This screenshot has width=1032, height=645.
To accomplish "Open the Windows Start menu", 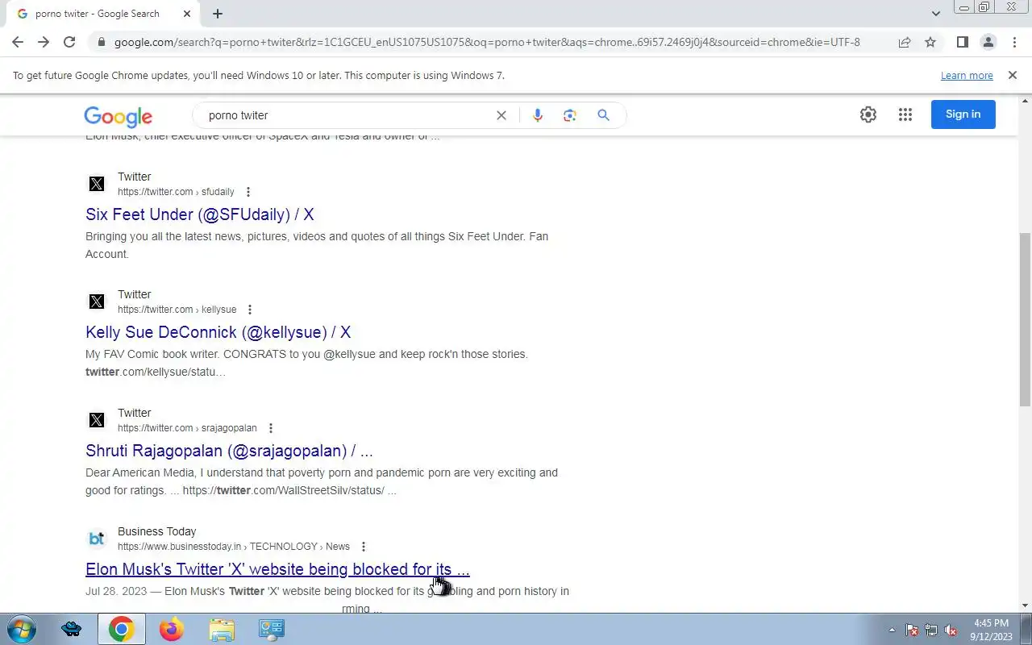I will tap(21, 629).
